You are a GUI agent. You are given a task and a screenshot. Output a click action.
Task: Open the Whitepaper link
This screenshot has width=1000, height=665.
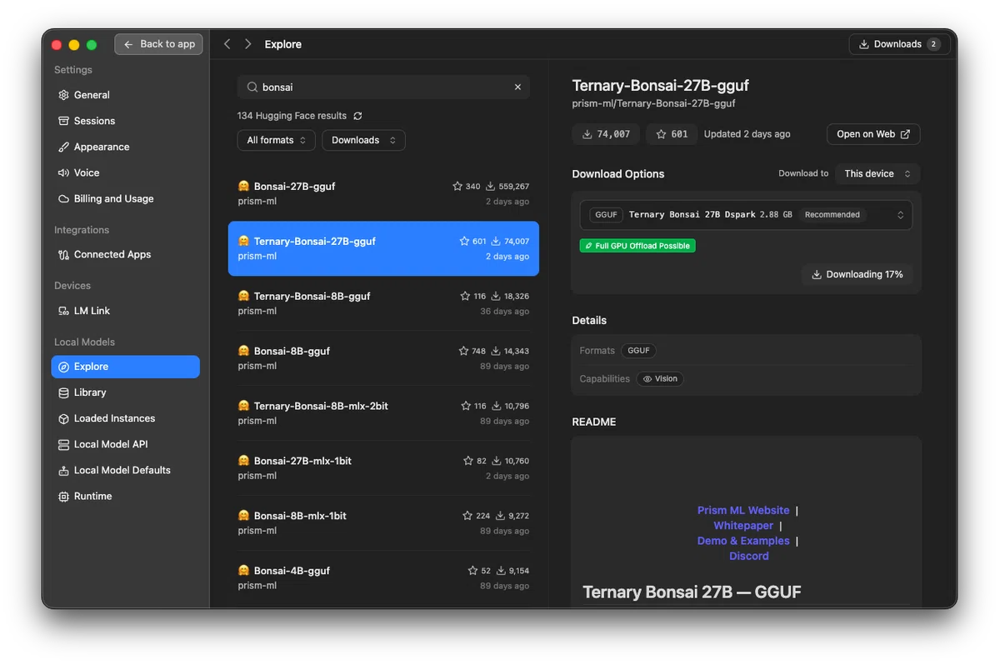743,526
